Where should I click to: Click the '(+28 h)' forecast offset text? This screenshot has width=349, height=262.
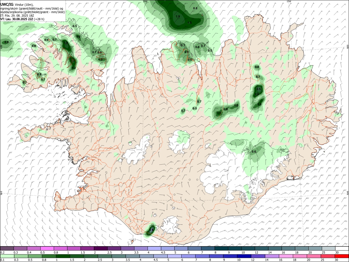[39, 19]
